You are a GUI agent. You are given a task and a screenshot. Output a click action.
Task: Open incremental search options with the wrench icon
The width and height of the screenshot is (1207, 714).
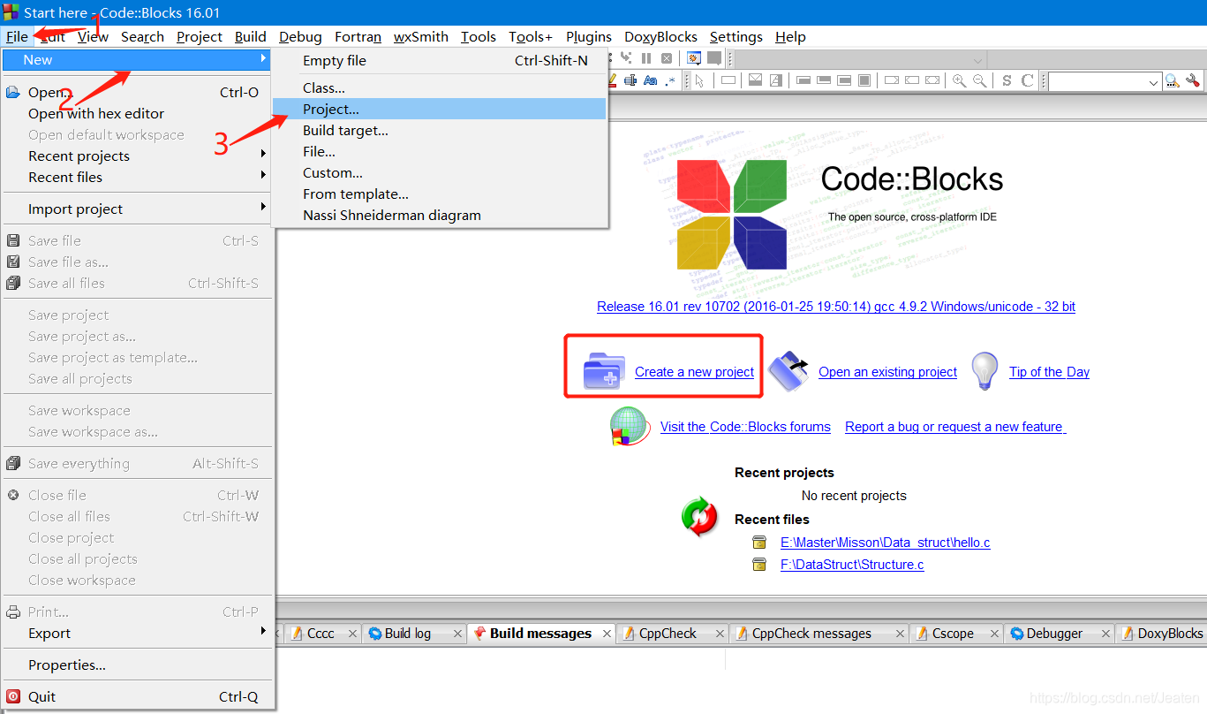(x=1194, y=80)
